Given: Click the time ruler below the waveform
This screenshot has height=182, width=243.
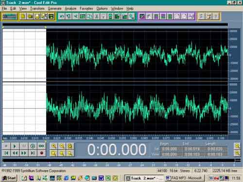Looking at the screenshot, I should 115,138.
